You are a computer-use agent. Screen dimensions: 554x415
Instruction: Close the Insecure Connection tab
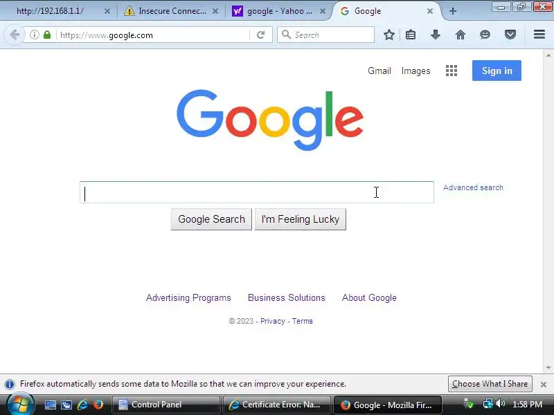(x=215, y=11)
